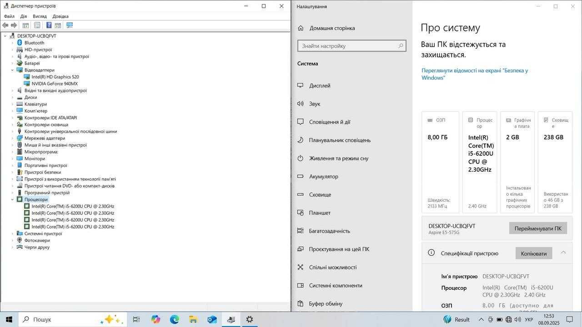This screenshot has width=582, height=327.
Task: Expand the Клавіатури tree node
Action: 13,104
